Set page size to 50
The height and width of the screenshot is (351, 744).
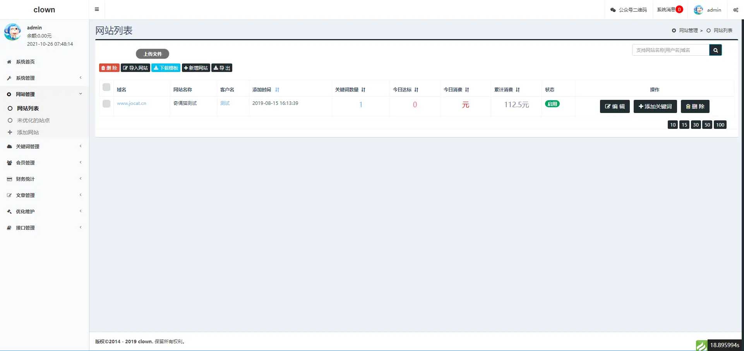click(707, 125)
